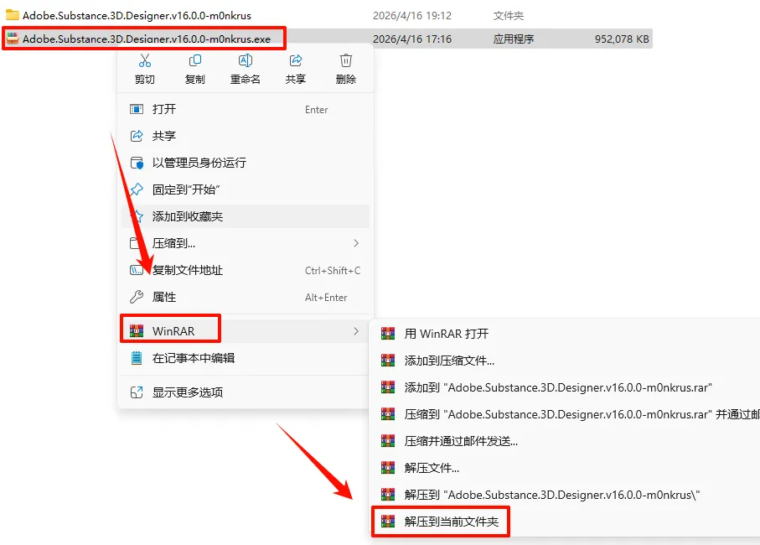The height and width of the screenshot is (545, 760).
Task: Click the Rename icon
Action: pyautogui.click(x=246, y=60)
